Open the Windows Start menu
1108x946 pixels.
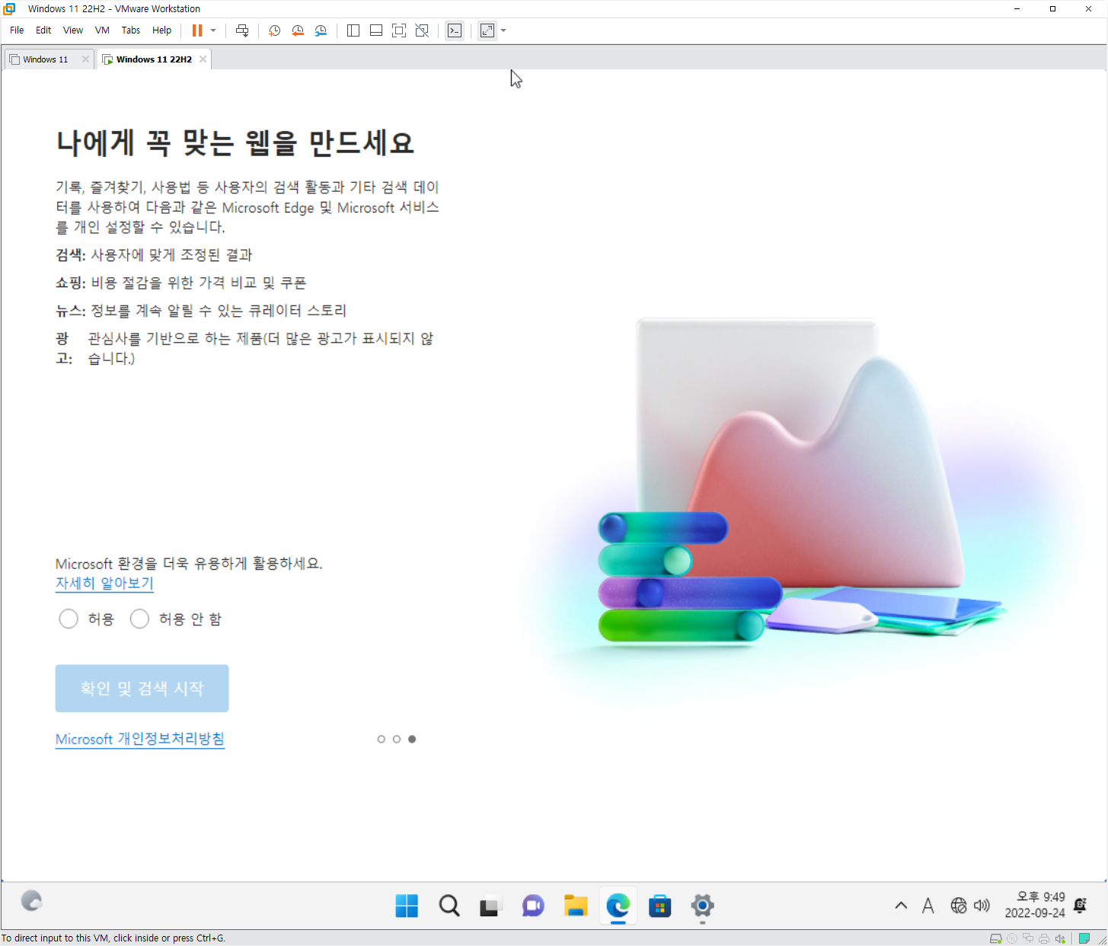[x=407, y=906]
